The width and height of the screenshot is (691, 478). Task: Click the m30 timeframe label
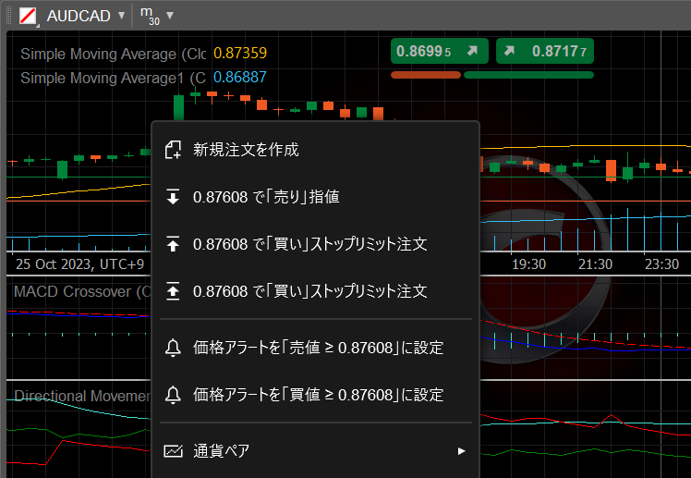point(148,16)
